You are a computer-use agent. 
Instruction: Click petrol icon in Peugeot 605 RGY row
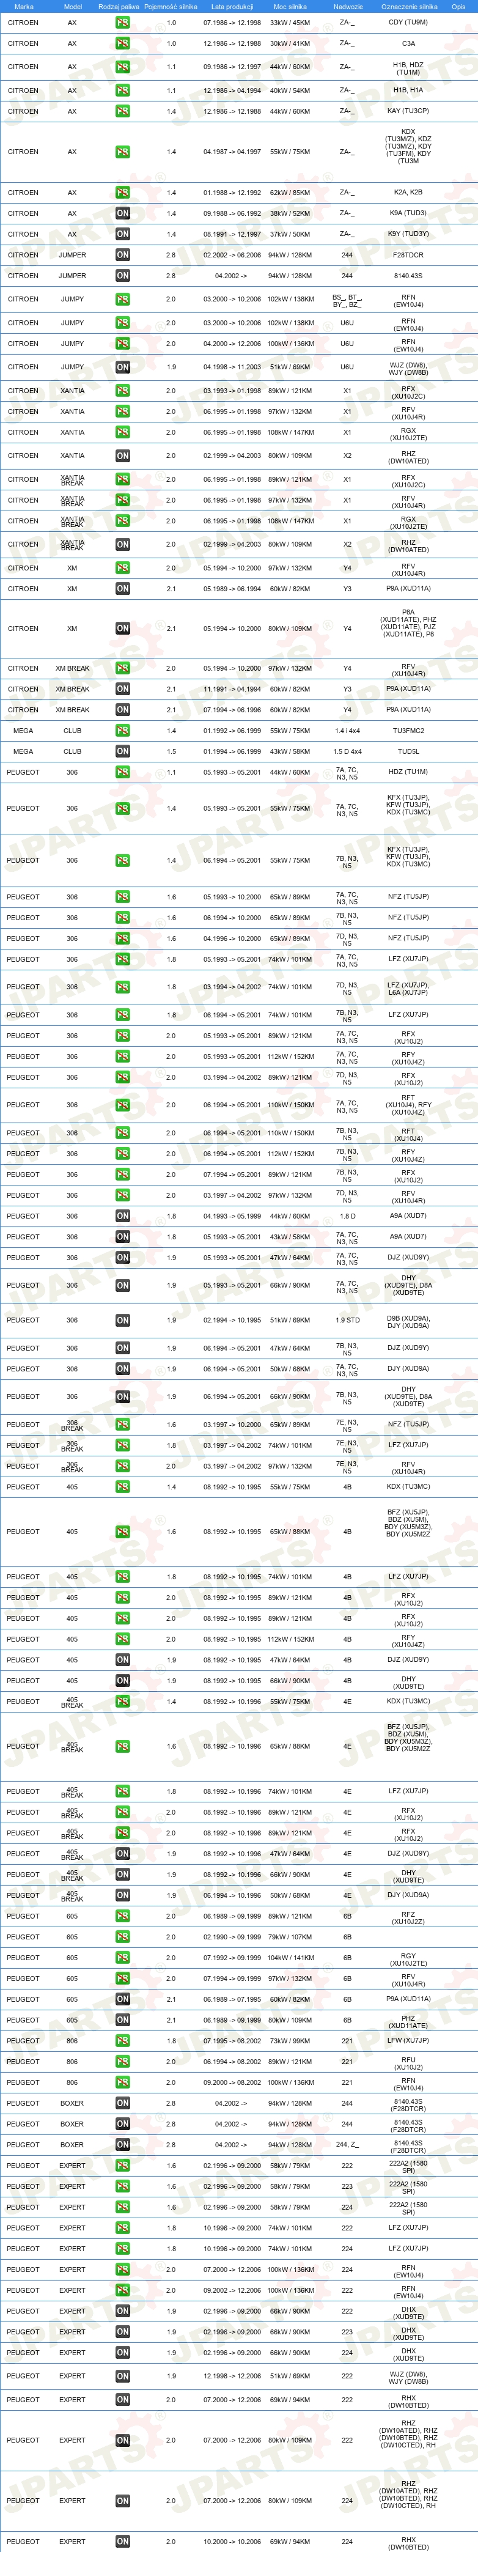(x=123, y=1958)
